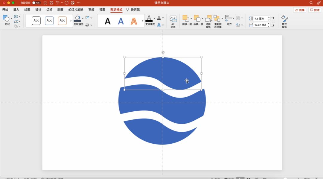Select the black outline Abc shape style
The height and width of the screenshot is (179, 323).
[x=36, y=21]
